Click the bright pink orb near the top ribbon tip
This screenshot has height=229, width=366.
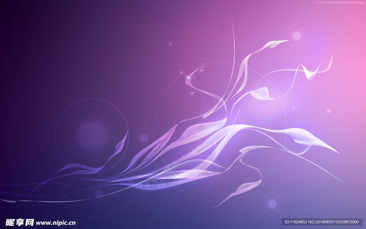click(297, 36)
